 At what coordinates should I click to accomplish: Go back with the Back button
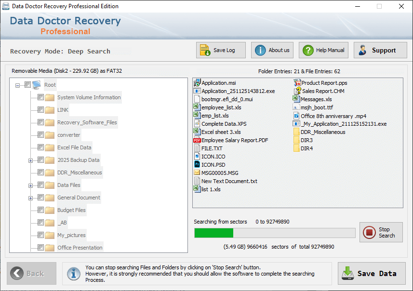[x=32, y=273]
